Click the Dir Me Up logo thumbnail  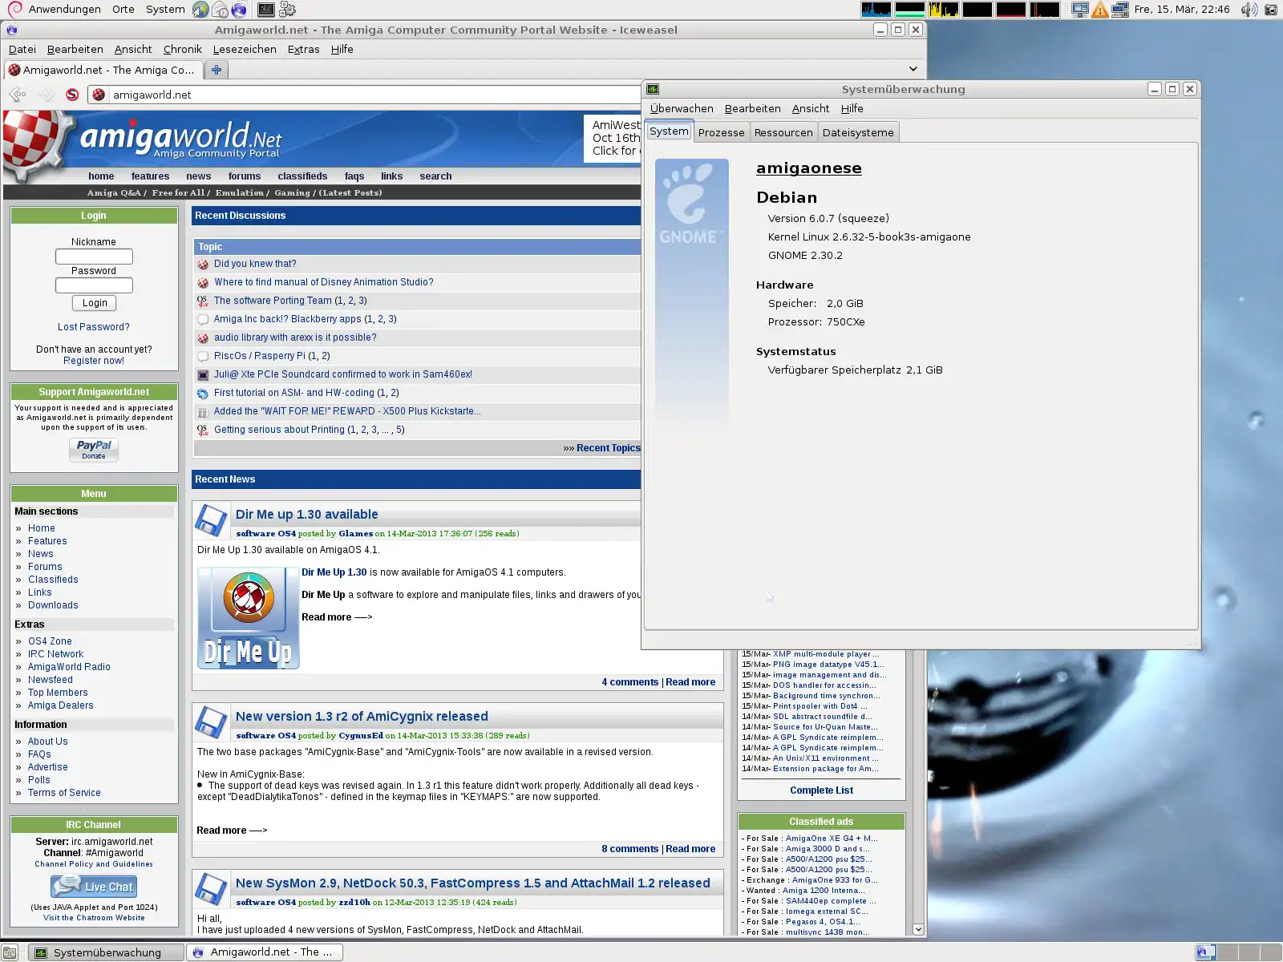[x=249, y=618]
